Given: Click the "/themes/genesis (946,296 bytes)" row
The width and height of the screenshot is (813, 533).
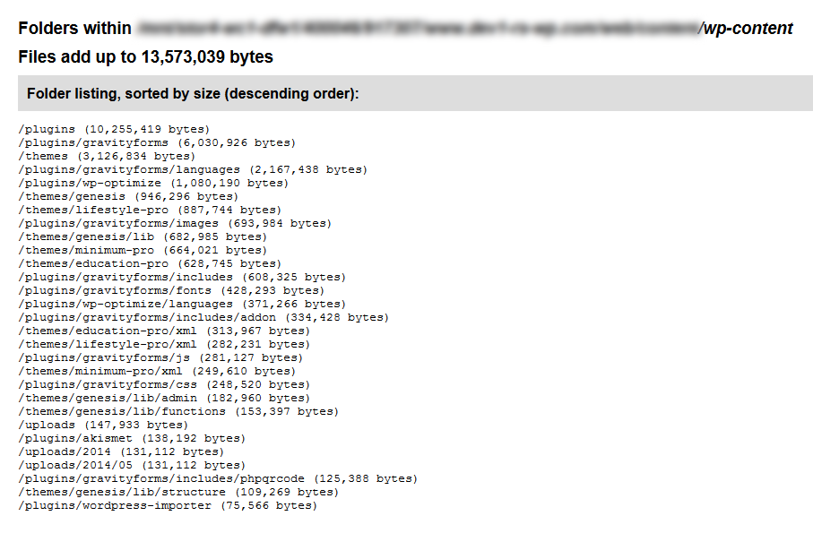Looking at the screenshot, I should pos(128,196).
